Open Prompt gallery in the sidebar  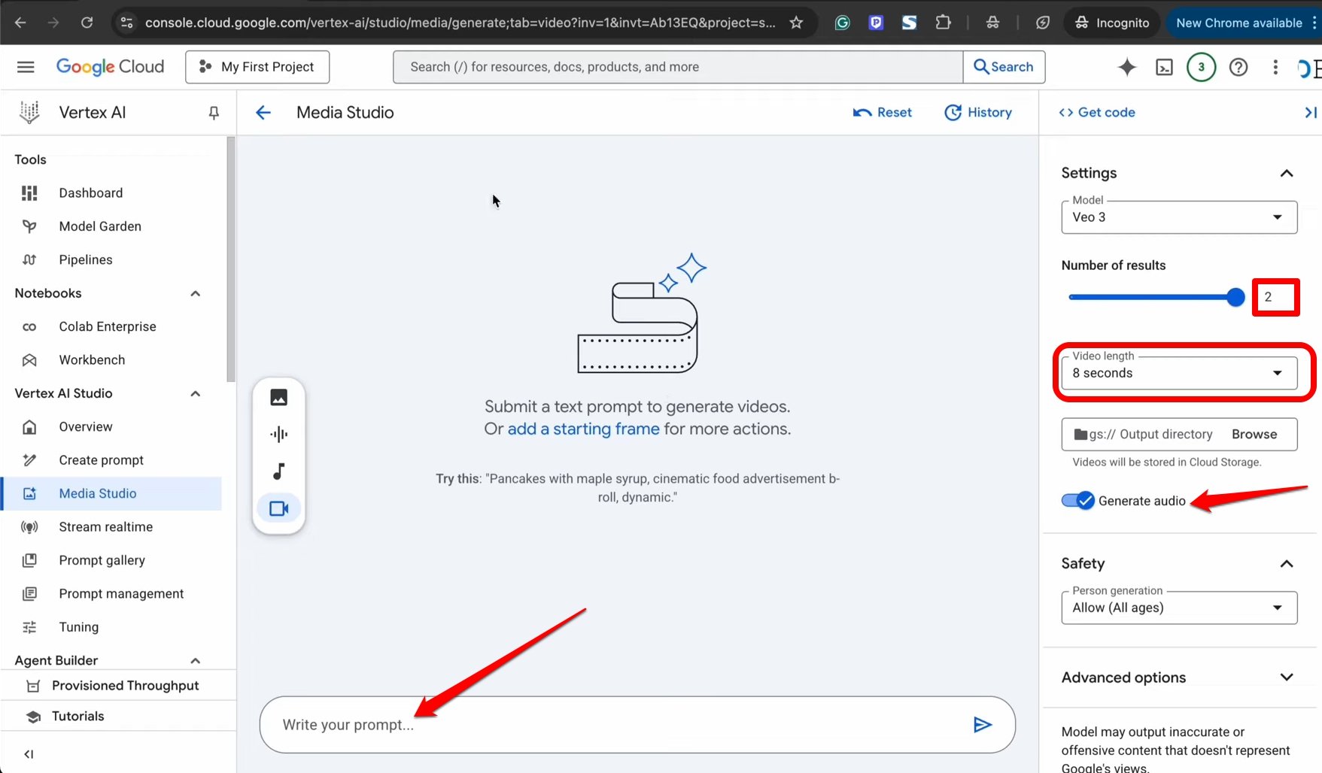(x=111, y=560)
